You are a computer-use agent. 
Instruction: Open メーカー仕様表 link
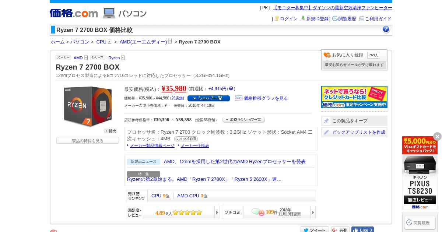[195, 146]
